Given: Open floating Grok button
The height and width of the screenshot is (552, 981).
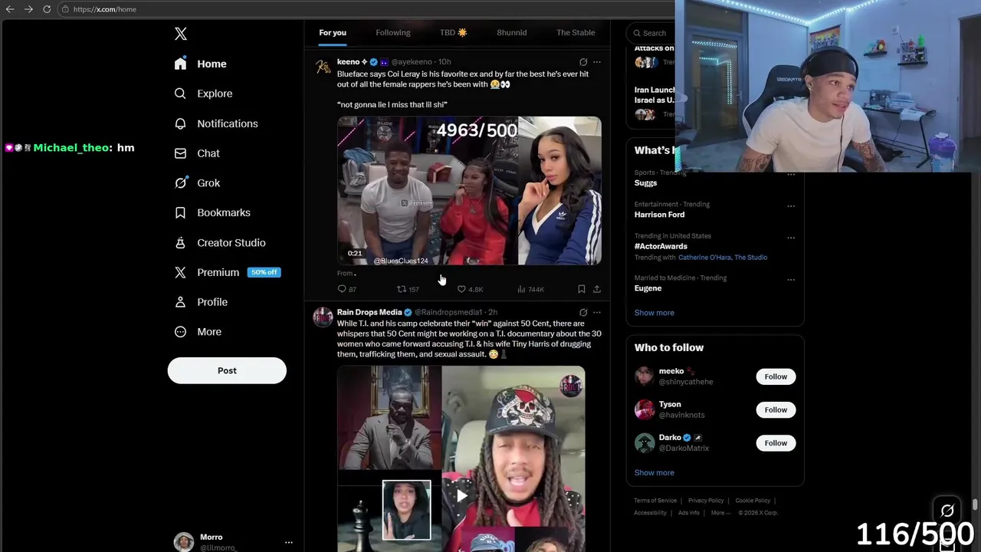Looking at the screenshot, I should 947,511.
